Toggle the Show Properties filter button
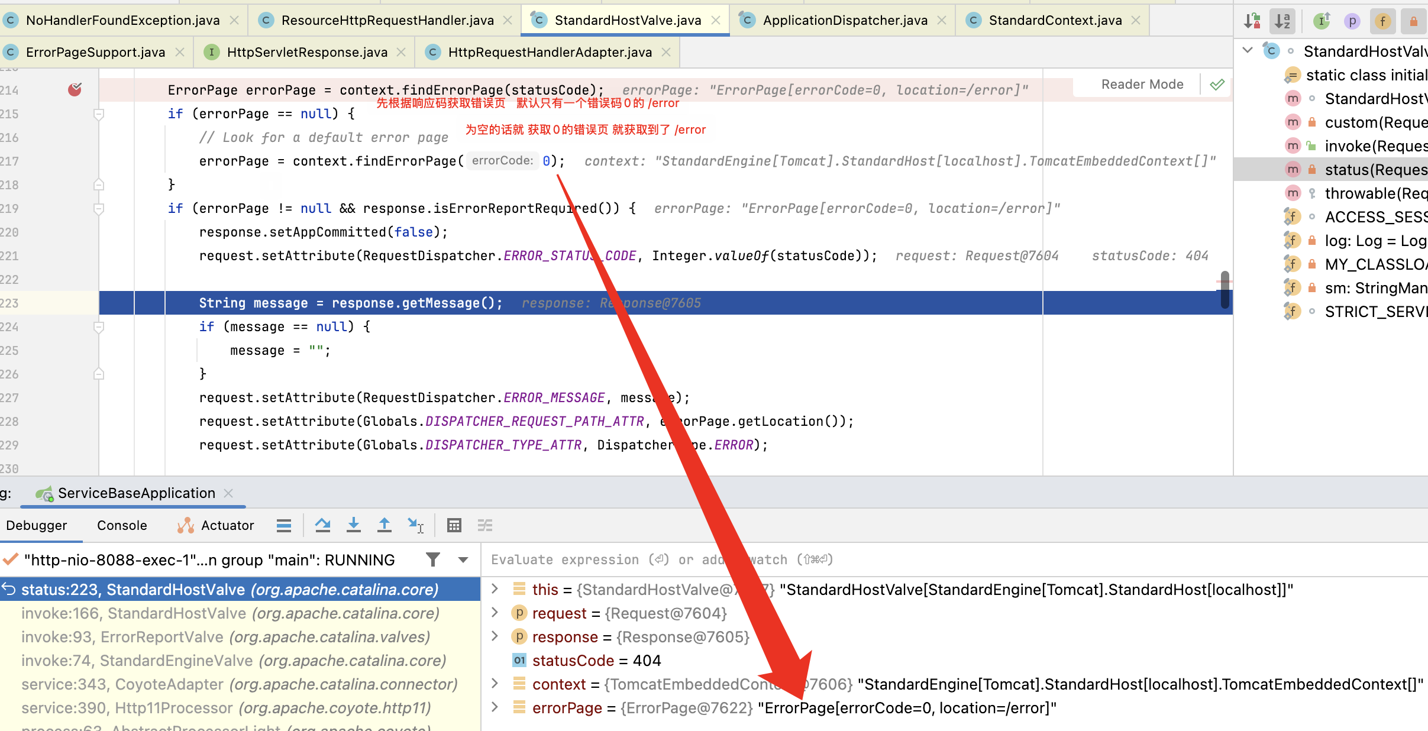Image resolution: width=1428 pixels, height=731 pixels. pos(1352,21)
